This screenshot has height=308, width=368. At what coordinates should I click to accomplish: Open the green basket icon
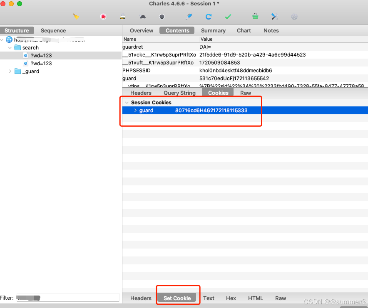click(x=255, y=17)
